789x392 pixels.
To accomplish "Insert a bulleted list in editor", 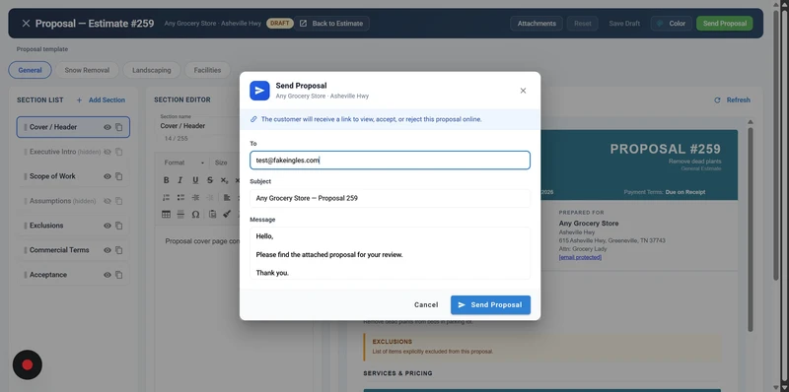I will [180, 198].
